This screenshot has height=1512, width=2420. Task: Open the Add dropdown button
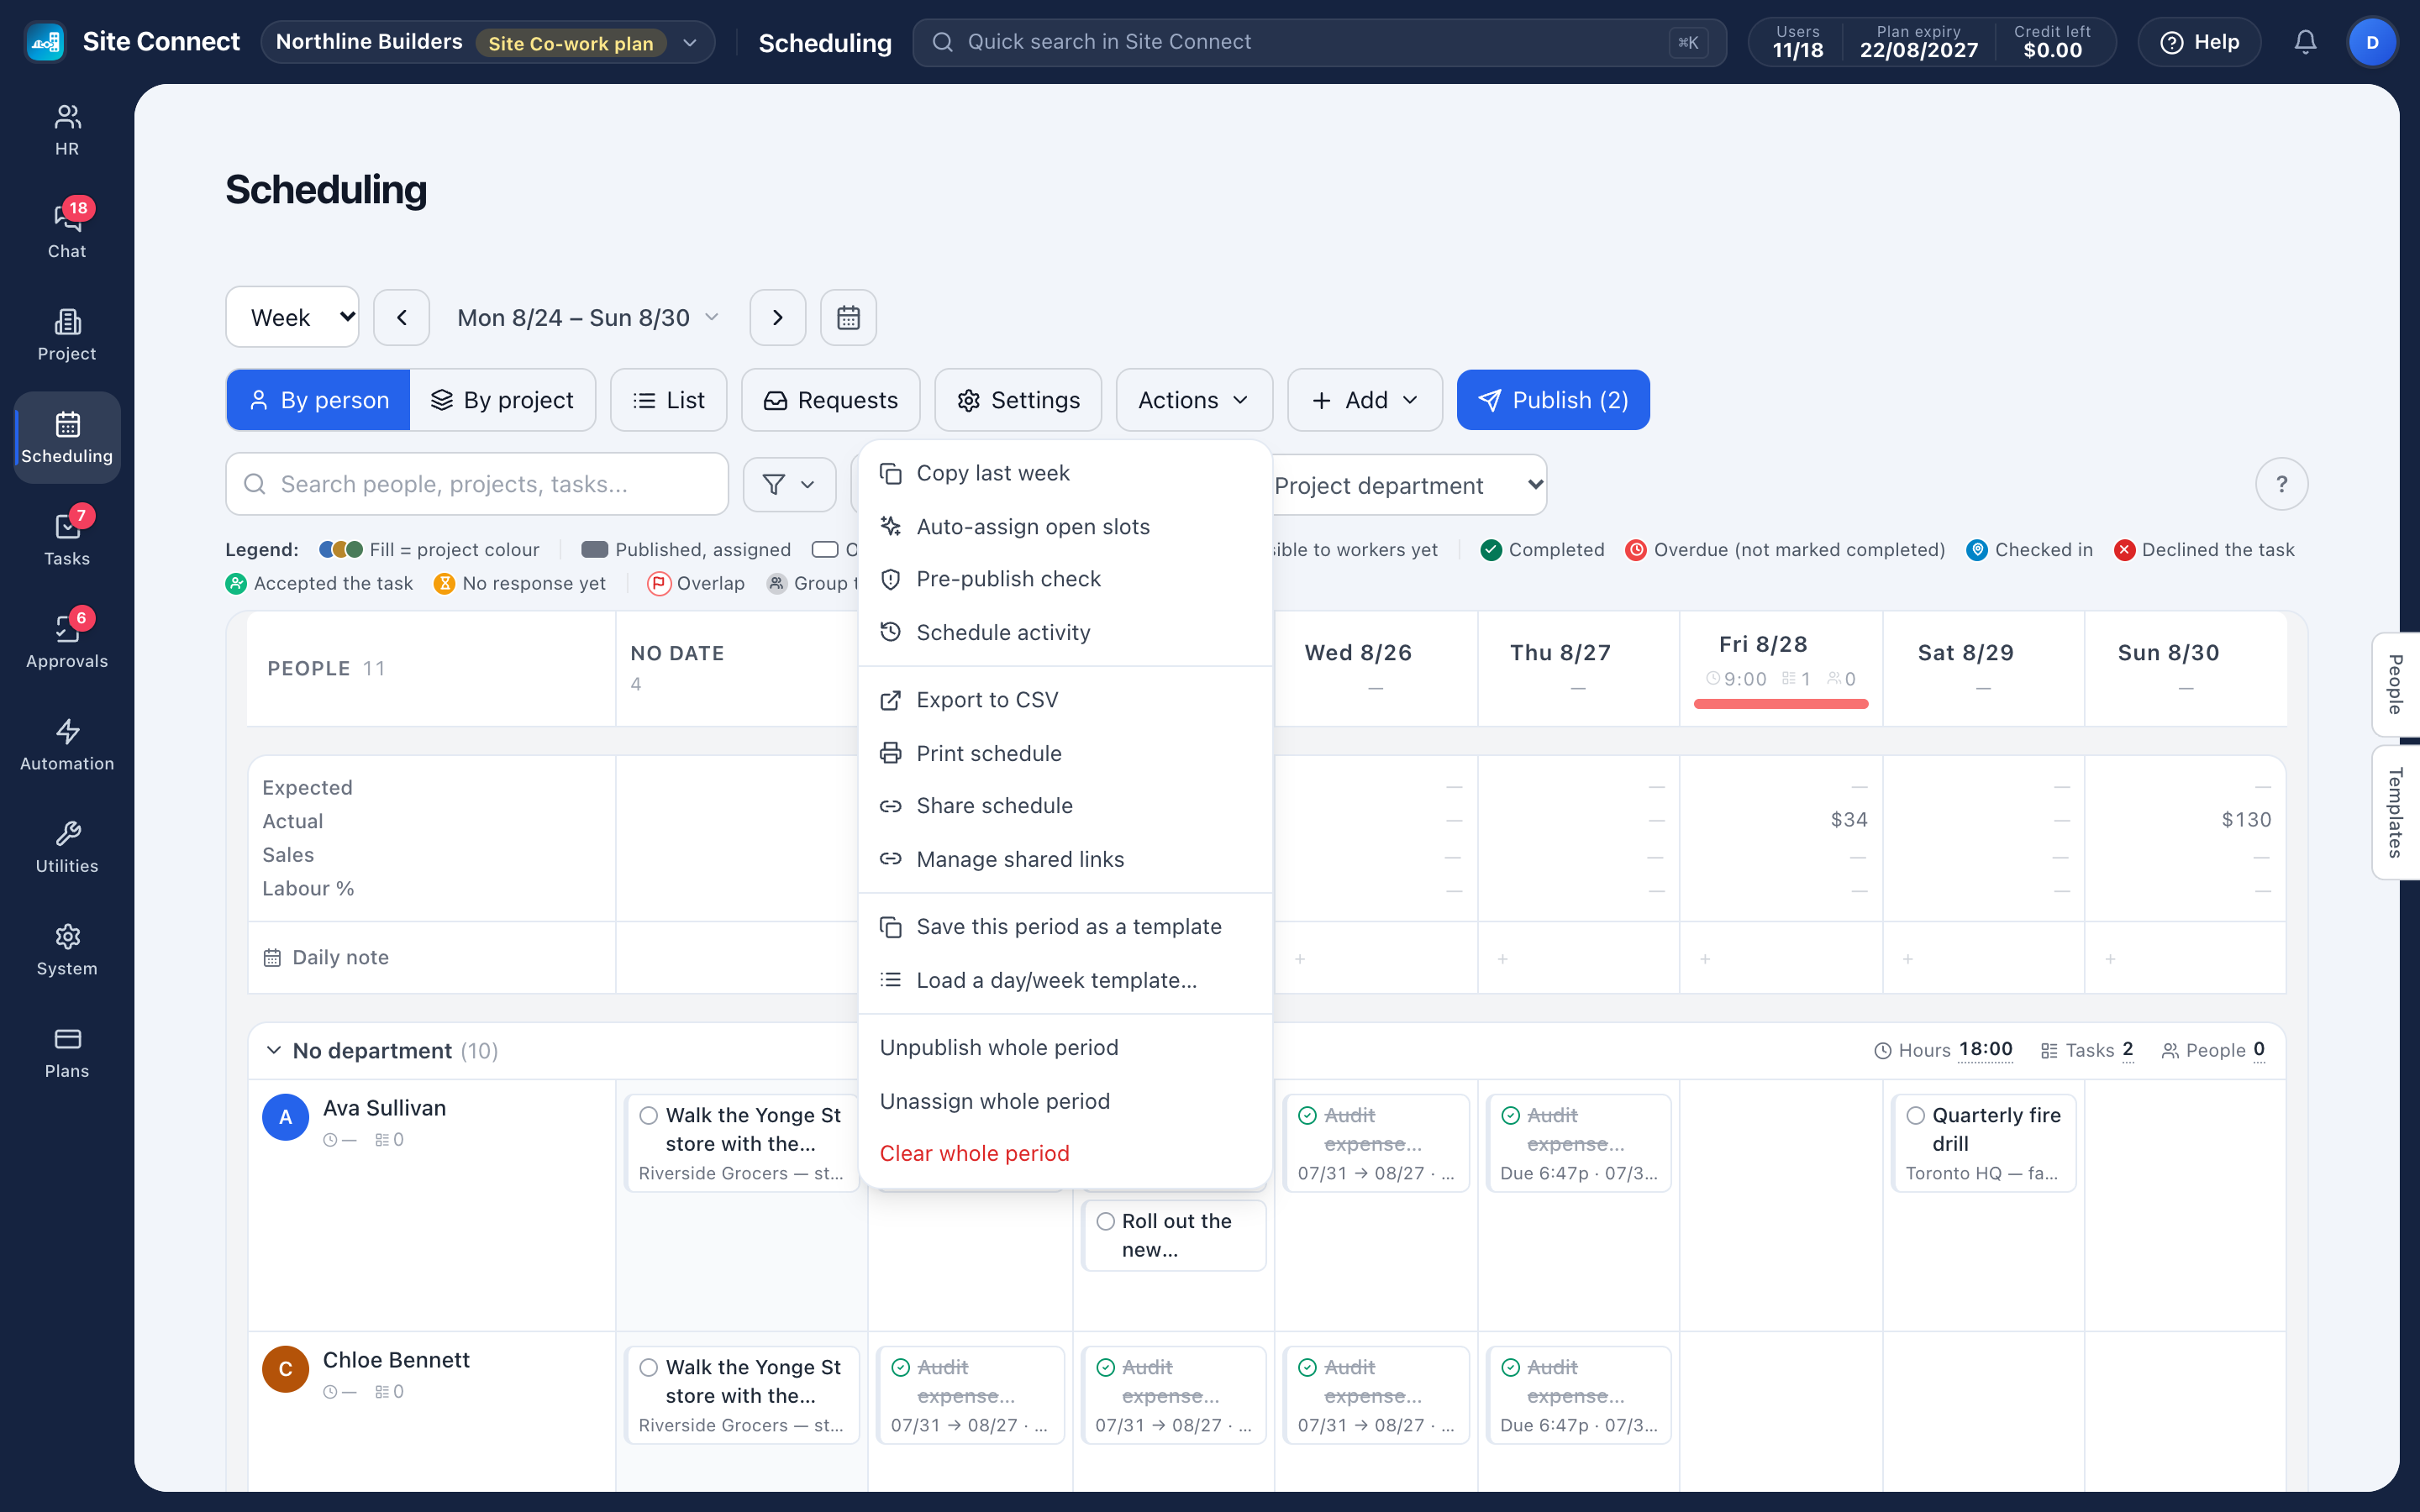1364,400
